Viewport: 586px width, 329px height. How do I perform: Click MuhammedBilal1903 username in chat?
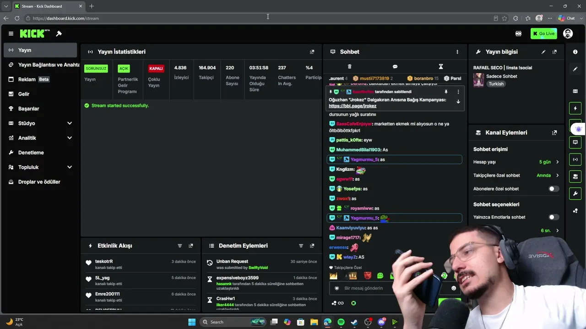(x=358, y=150)
